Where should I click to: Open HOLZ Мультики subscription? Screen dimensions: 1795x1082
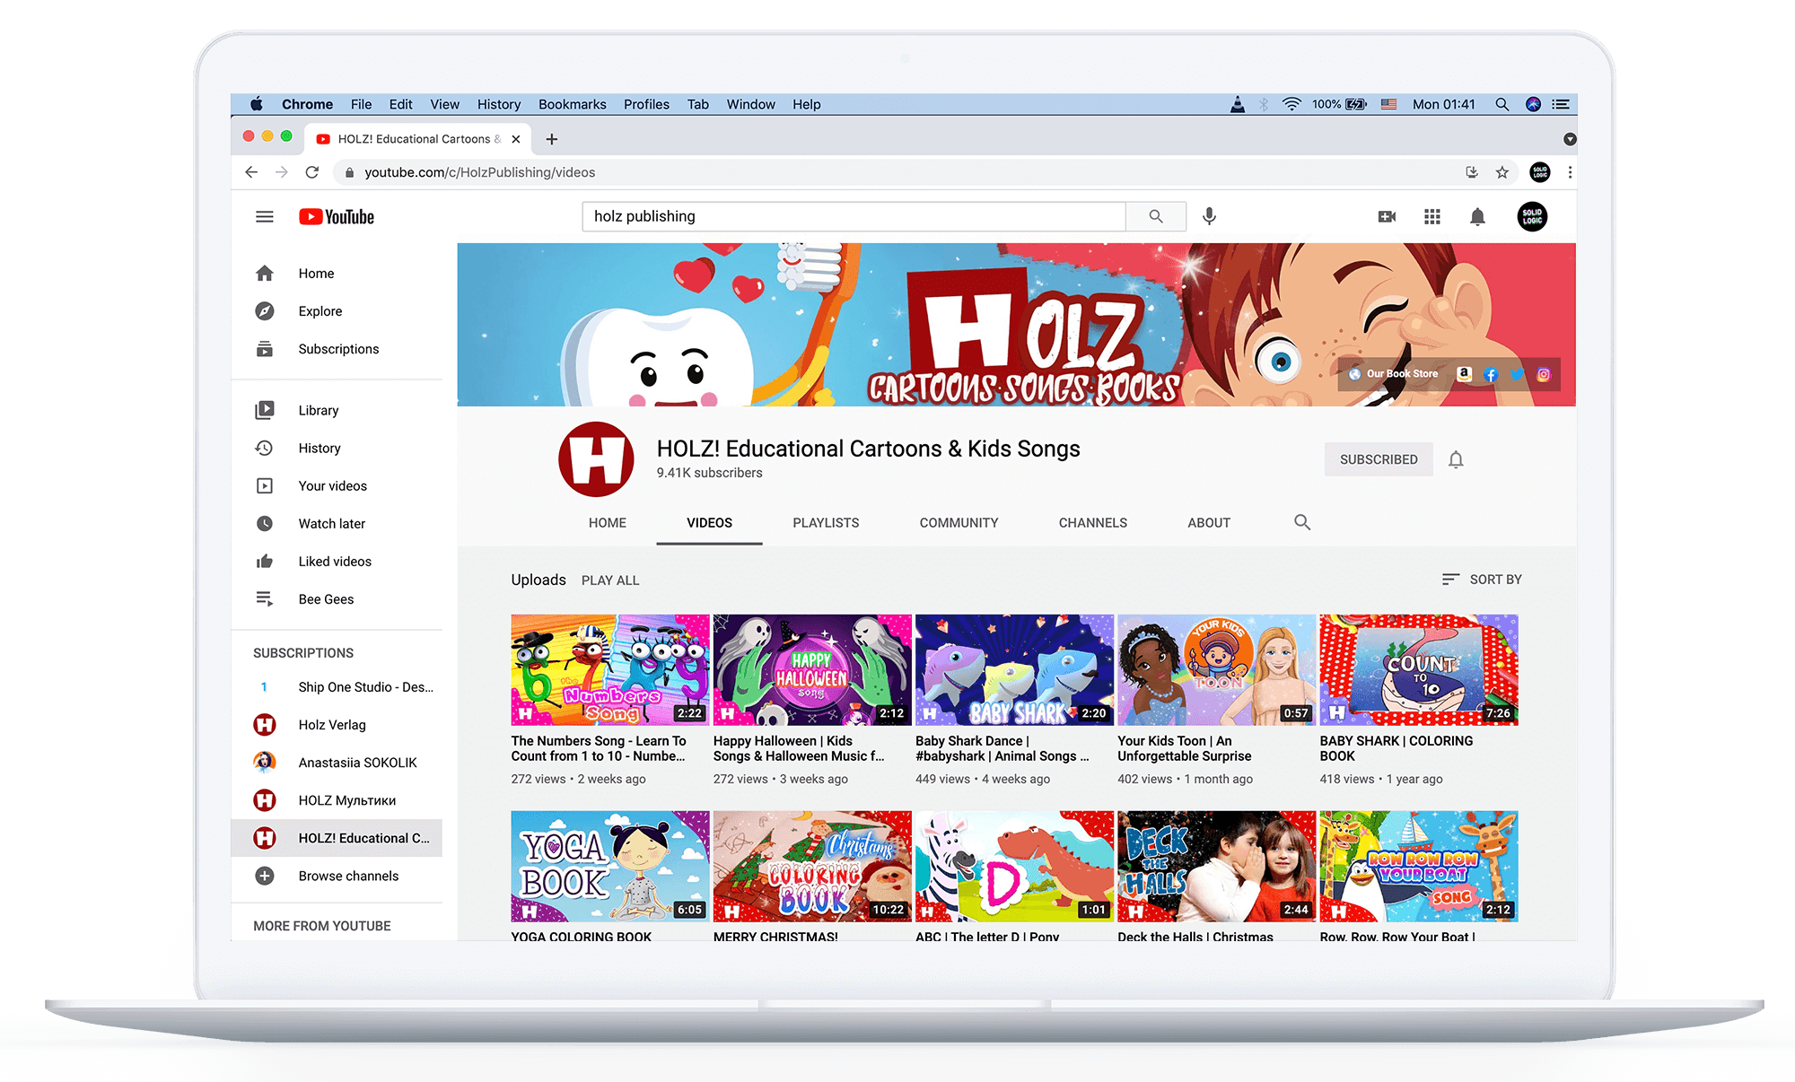pyautogui.click(x=337, y=799)
